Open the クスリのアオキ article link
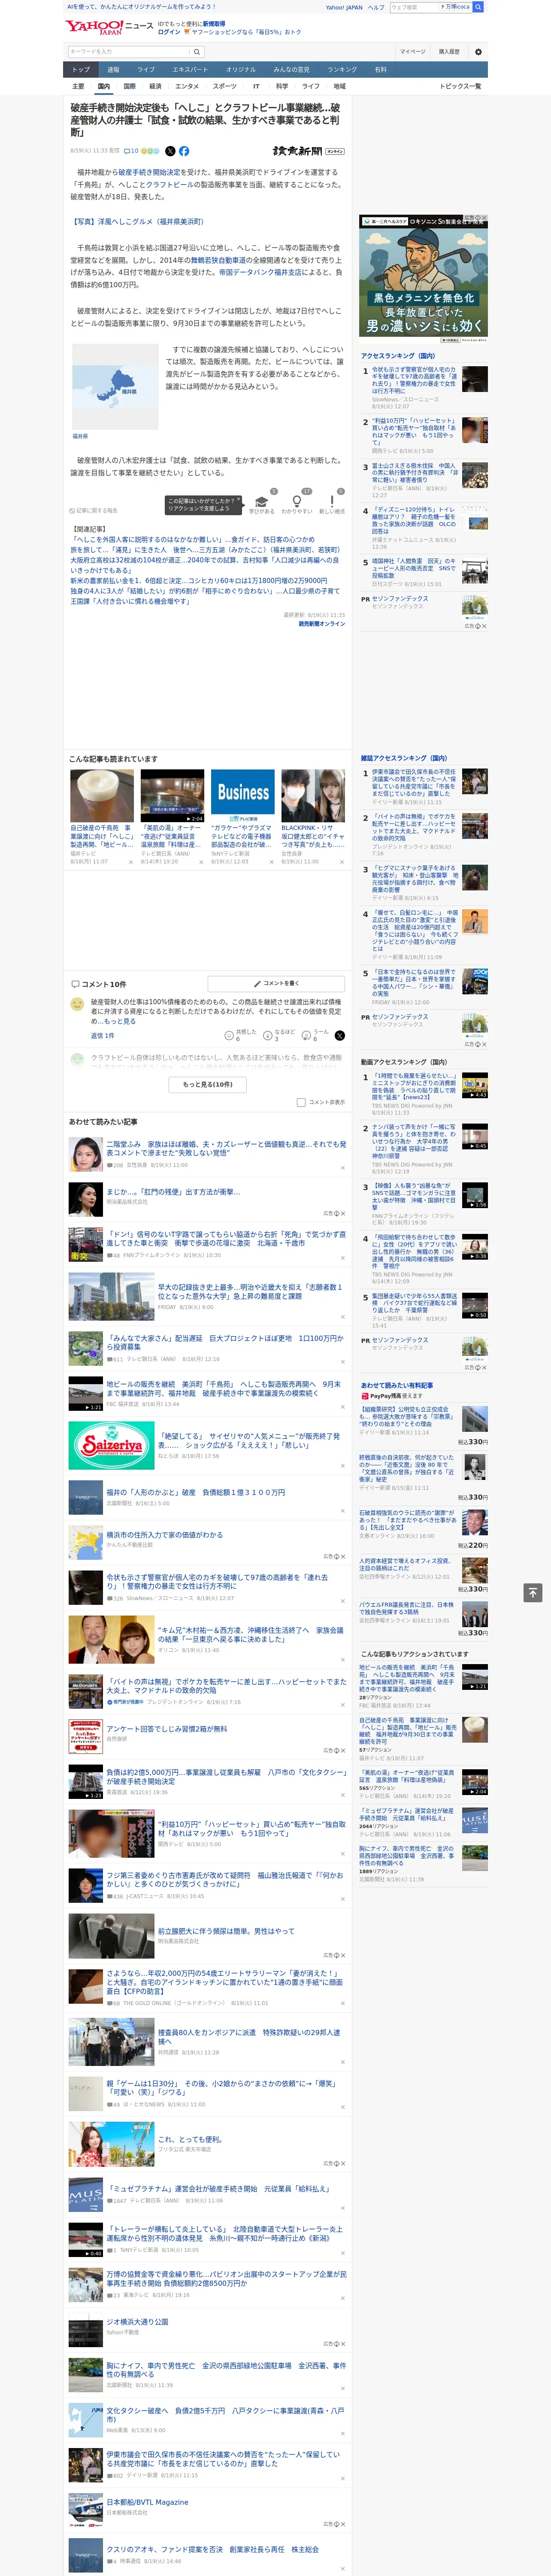Screen dimensions: 551x2576 click(212, 2549)
